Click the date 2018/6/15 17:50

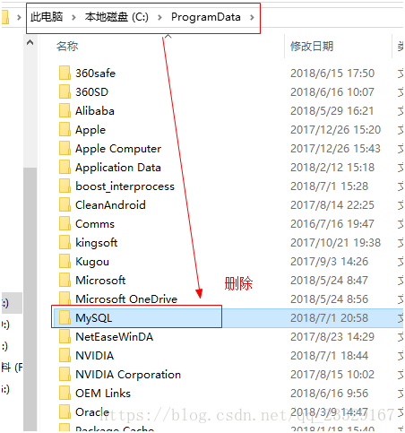pos(332,74)
